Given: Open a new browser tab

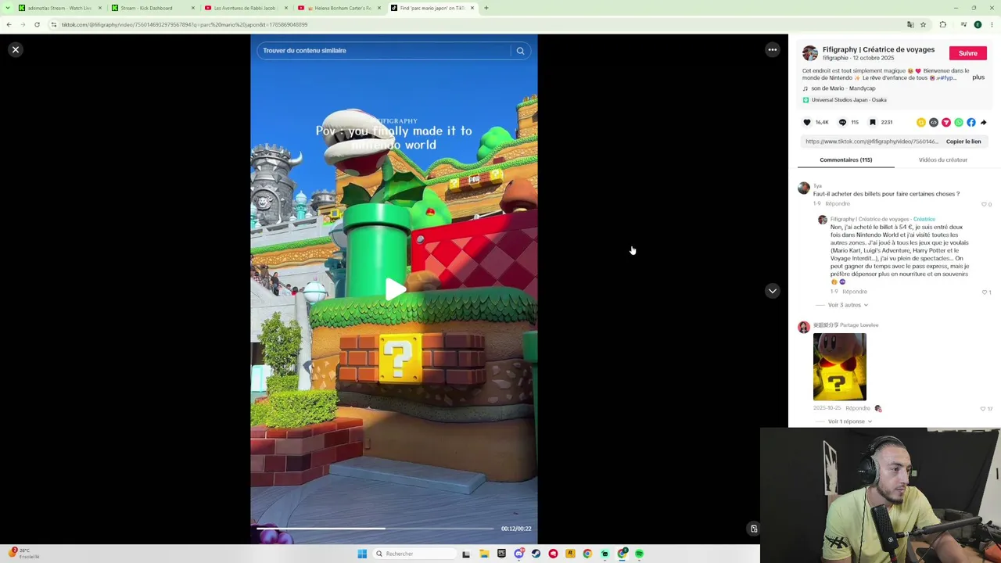Looking at the screenshot, I should click(486, 8).
